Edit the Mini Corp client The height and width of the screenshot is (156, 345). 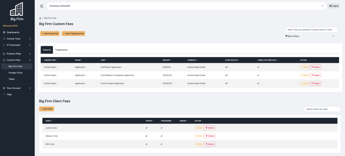click(199, 144)
